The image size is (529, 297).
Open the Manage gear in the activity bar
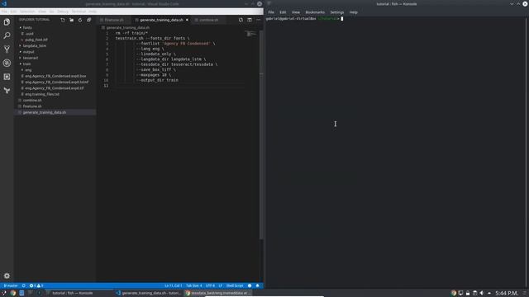(7, 276)
